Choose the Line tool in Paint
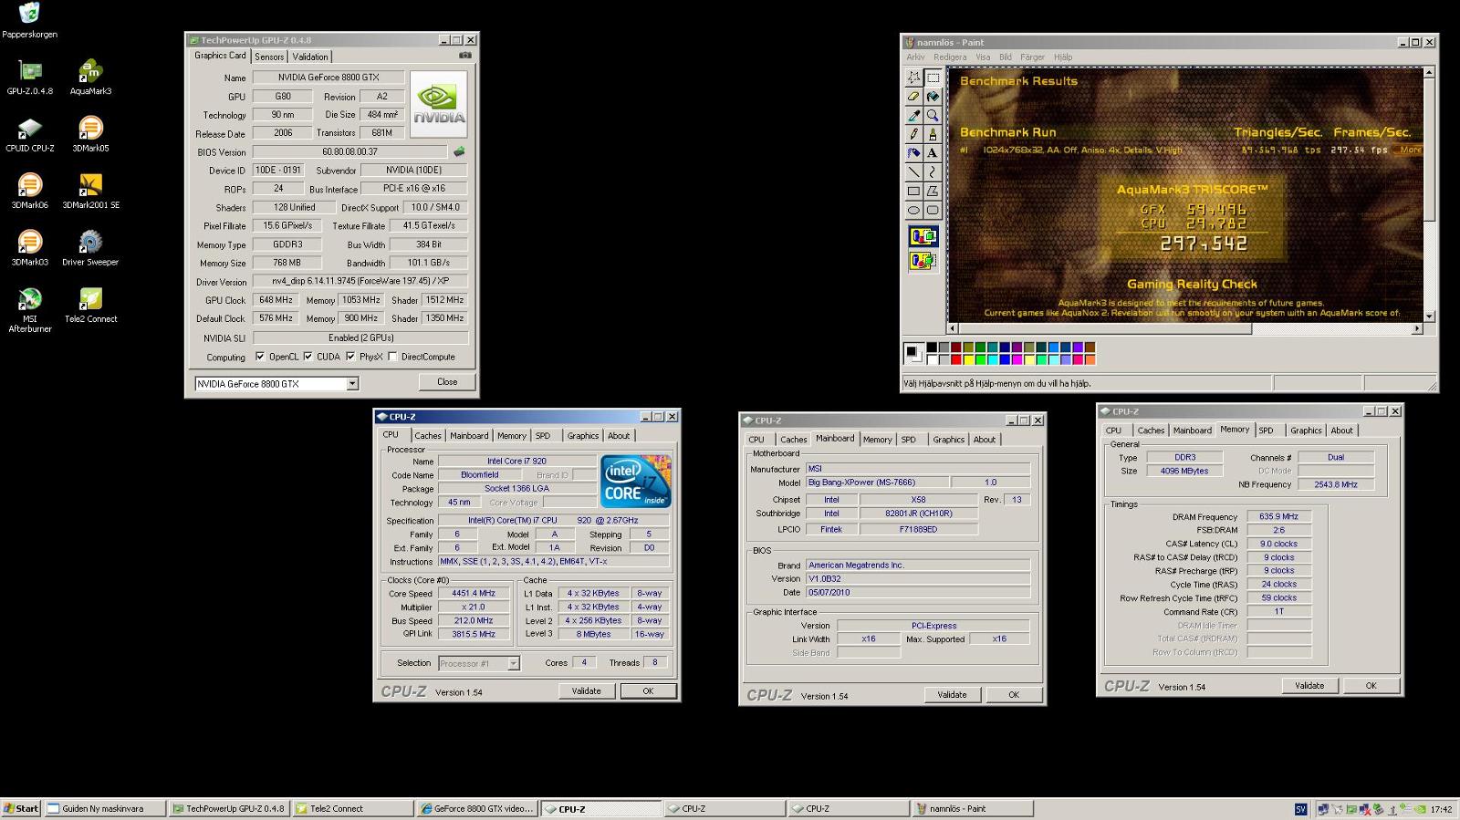 pos(913,171)
